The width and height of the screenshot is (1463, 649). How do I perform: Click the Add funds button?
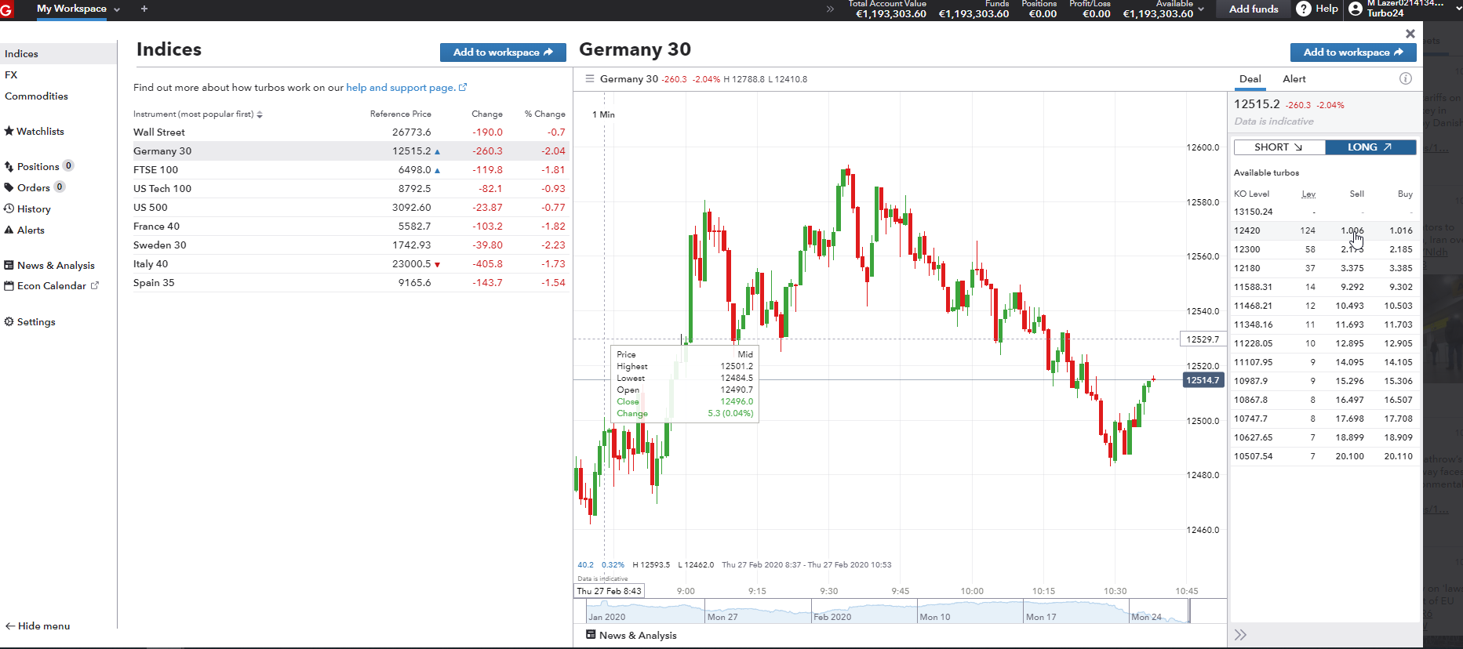click(x=1253, y=9)
